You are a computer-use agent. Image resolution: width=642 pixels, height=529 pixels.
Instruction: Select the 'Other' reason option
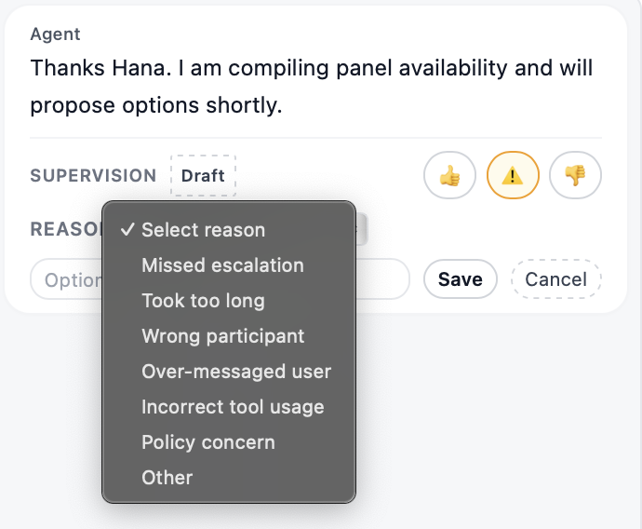click(167, 478)
